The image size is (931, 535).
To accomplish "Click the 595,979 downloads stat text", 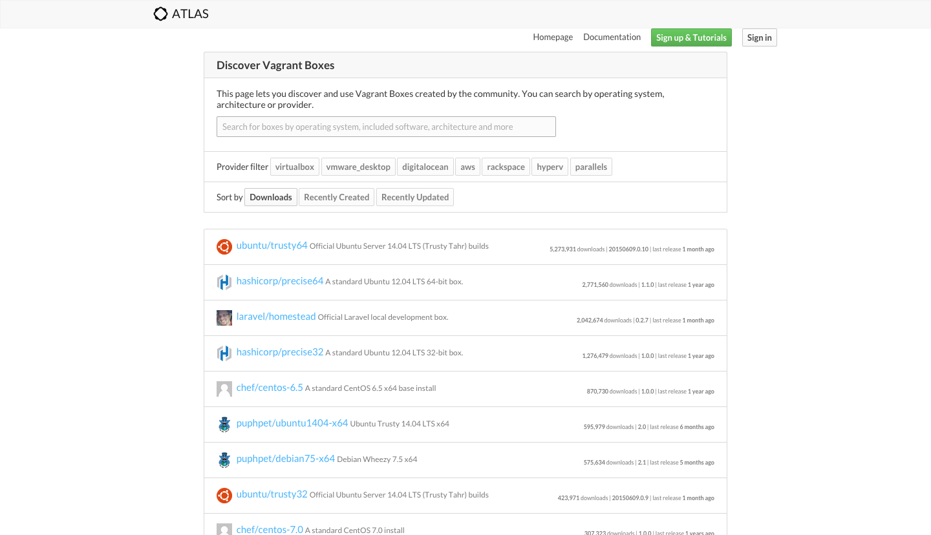I will click(x=608, y=427).
